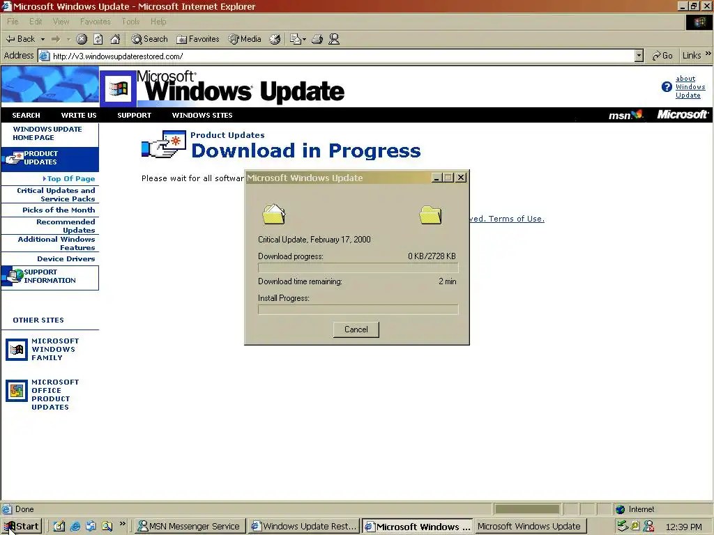Image resolution: width=714 pixels, height=535 pixels.
Task: Open the File menu
Action: [x=13, y=22]
